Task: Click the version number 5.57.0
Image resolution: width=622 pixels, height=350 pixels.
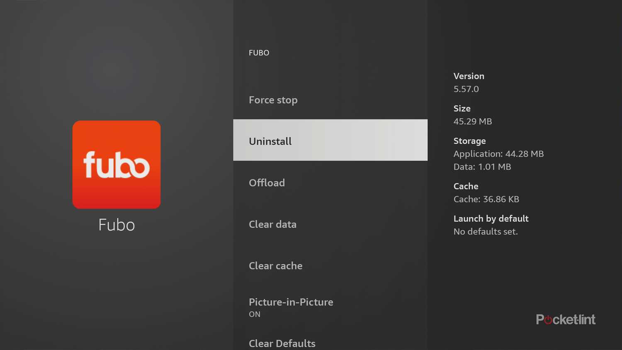Action: pos(466,89)
